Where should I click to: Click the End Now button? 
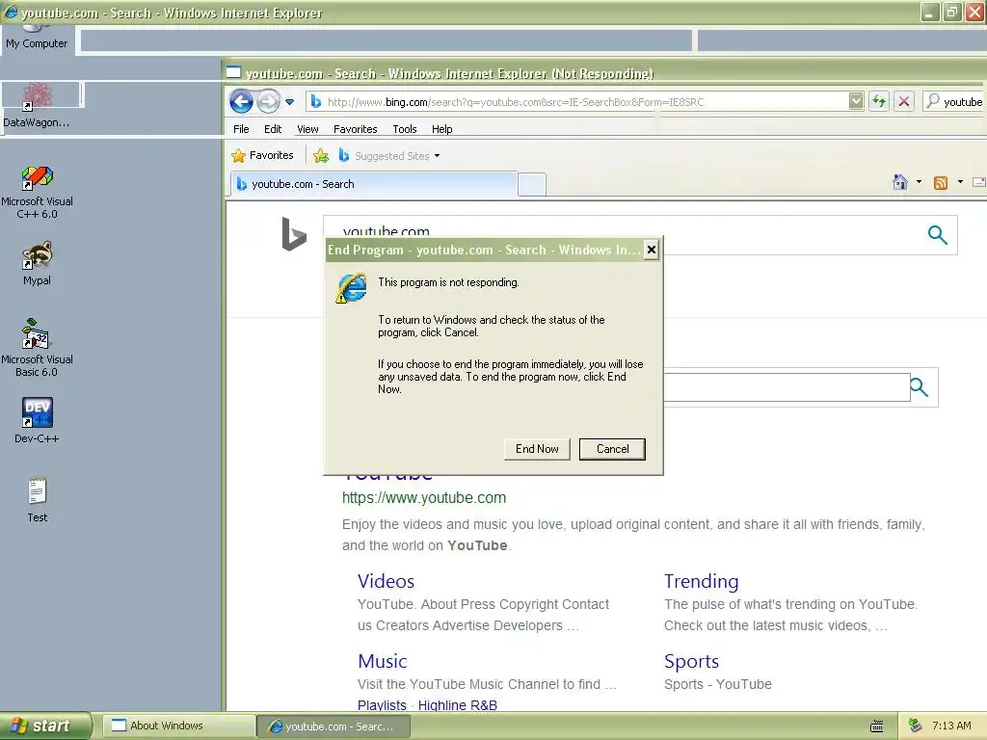(x=537, y=449)
